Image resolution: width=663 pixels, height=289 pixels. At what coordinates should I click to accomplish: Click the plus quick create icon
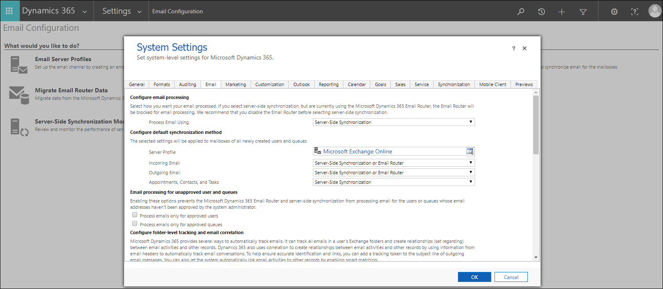click(x=562, y=12)
